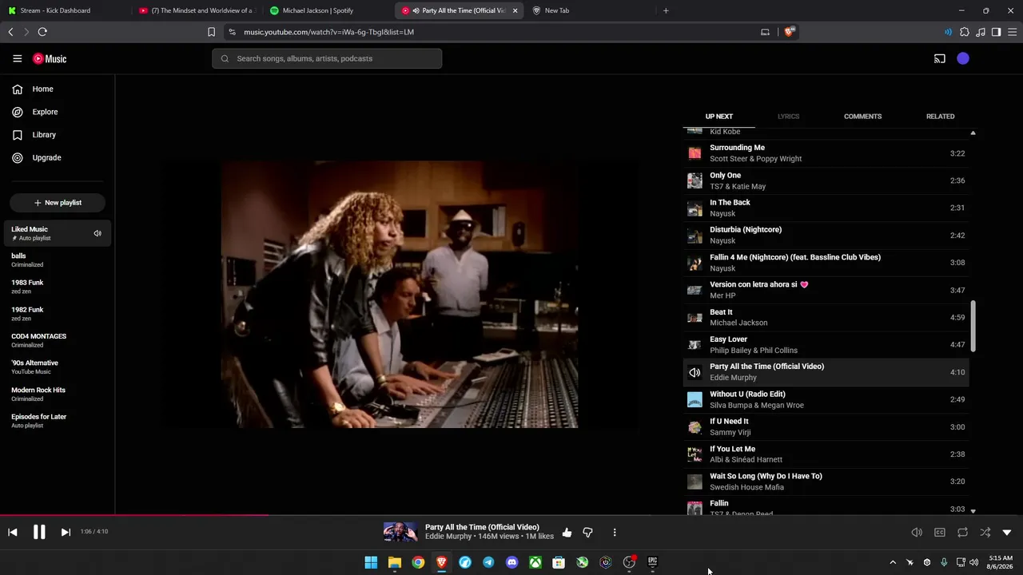Skip to previous track
Screen dimensions: 1023x575
(13, 532)
